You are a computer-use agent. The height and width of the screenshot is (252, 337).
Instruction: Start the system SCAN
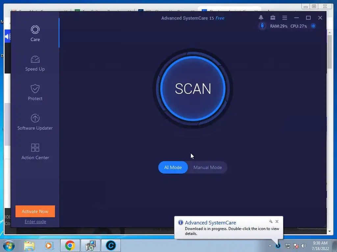point(193,89)
